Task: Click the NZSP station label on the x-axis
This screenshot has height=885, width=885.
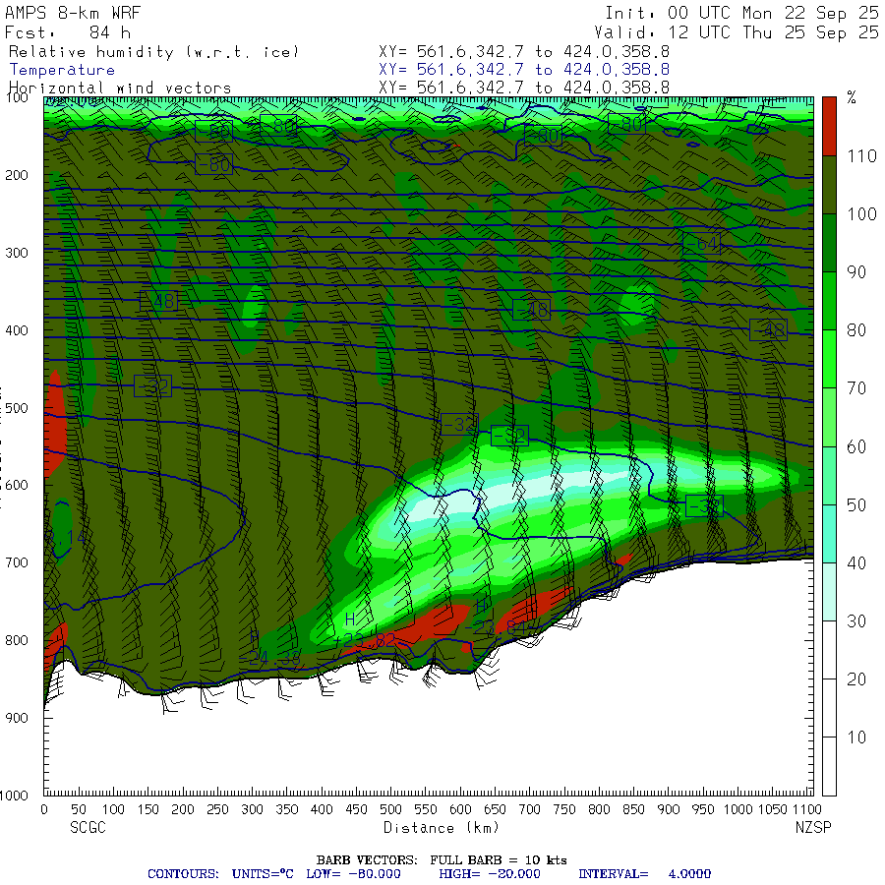Action: coord(813,828)
